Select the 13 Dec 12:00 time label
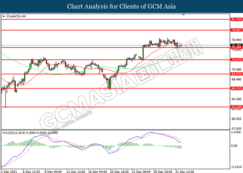Viewport: 243px width, 173px height. pyautogui.click(x=76, y=172)
